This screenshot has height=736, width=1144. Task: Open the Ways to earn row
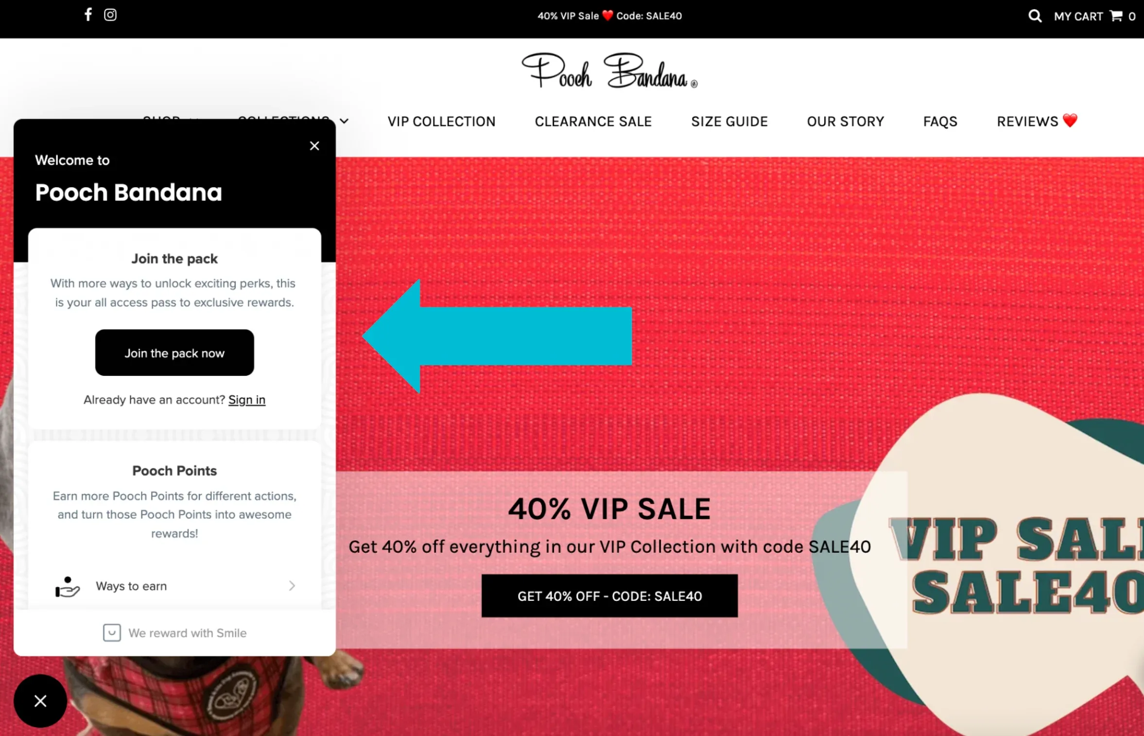[x=174, y=586]
